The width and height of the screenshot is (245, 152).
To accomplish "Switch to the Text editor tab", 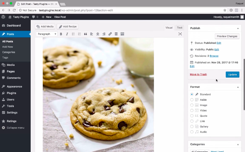I will [180, 28].
